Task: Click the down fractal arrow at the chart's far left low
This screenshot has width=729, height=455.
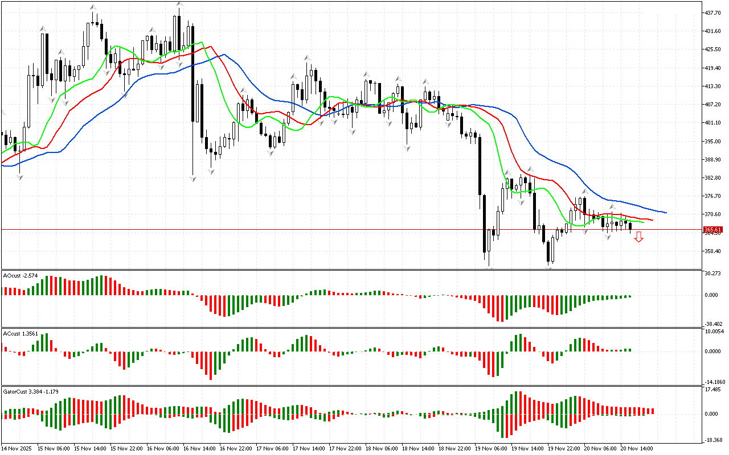Action: pyautogui.click(x=20, y=178)
